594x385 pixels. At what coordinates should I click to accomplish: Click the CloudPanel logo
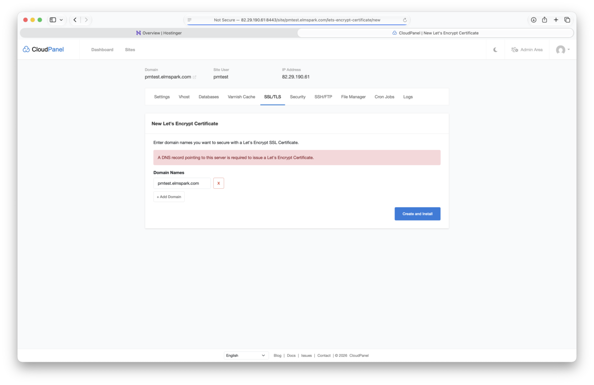pos(43,49)
